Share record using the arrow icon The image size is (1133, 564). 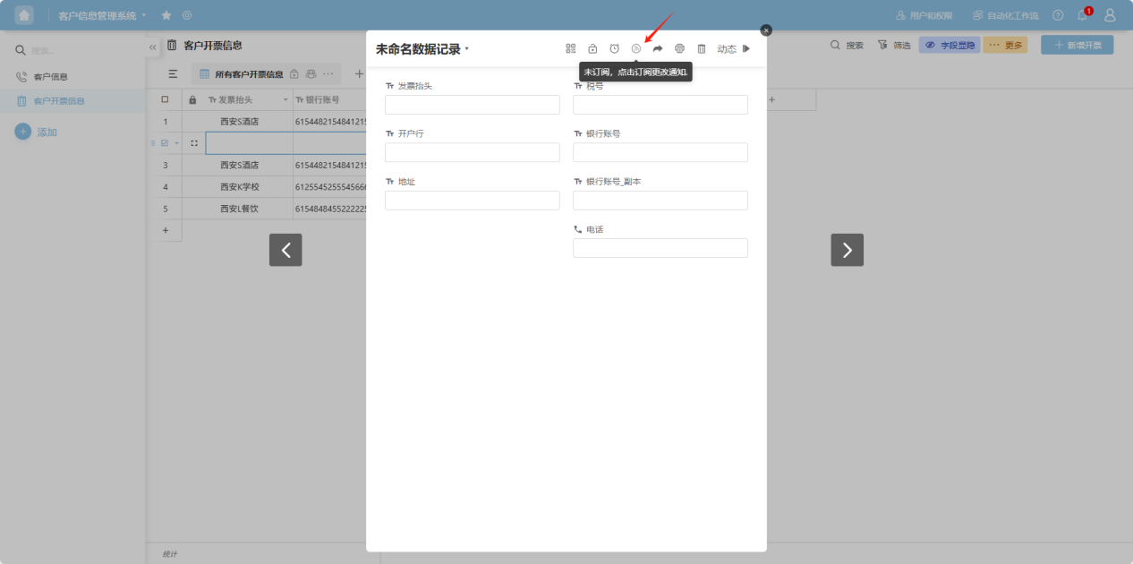click(x=658, y=48)
